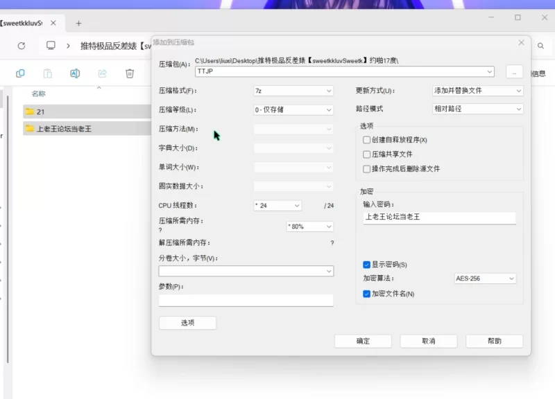Open the 分卷大小 combo box
Viewport: 555px width, 399px height.
(x=246, y=271)
